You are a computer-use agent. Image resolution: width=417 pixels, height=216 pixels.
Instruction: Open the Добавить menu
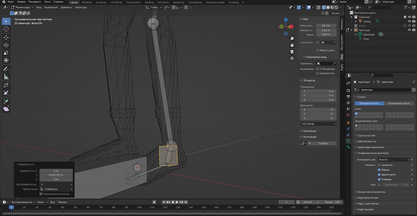tap(66, 7)
